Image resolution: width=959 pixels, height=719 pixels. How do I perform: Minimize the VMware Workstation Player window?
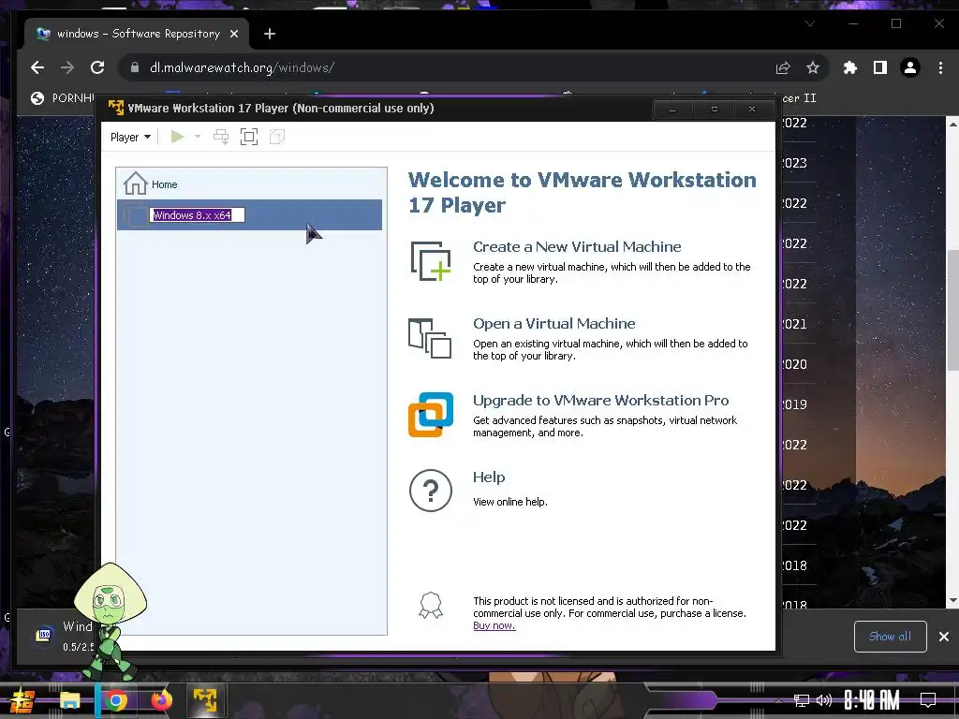click(672, 110)
